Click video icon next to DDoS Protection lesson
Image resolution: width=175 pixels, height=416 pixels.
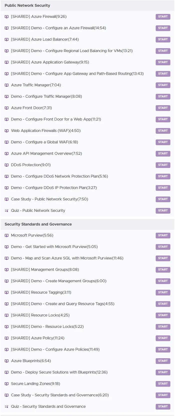click(x=7, y=165)
